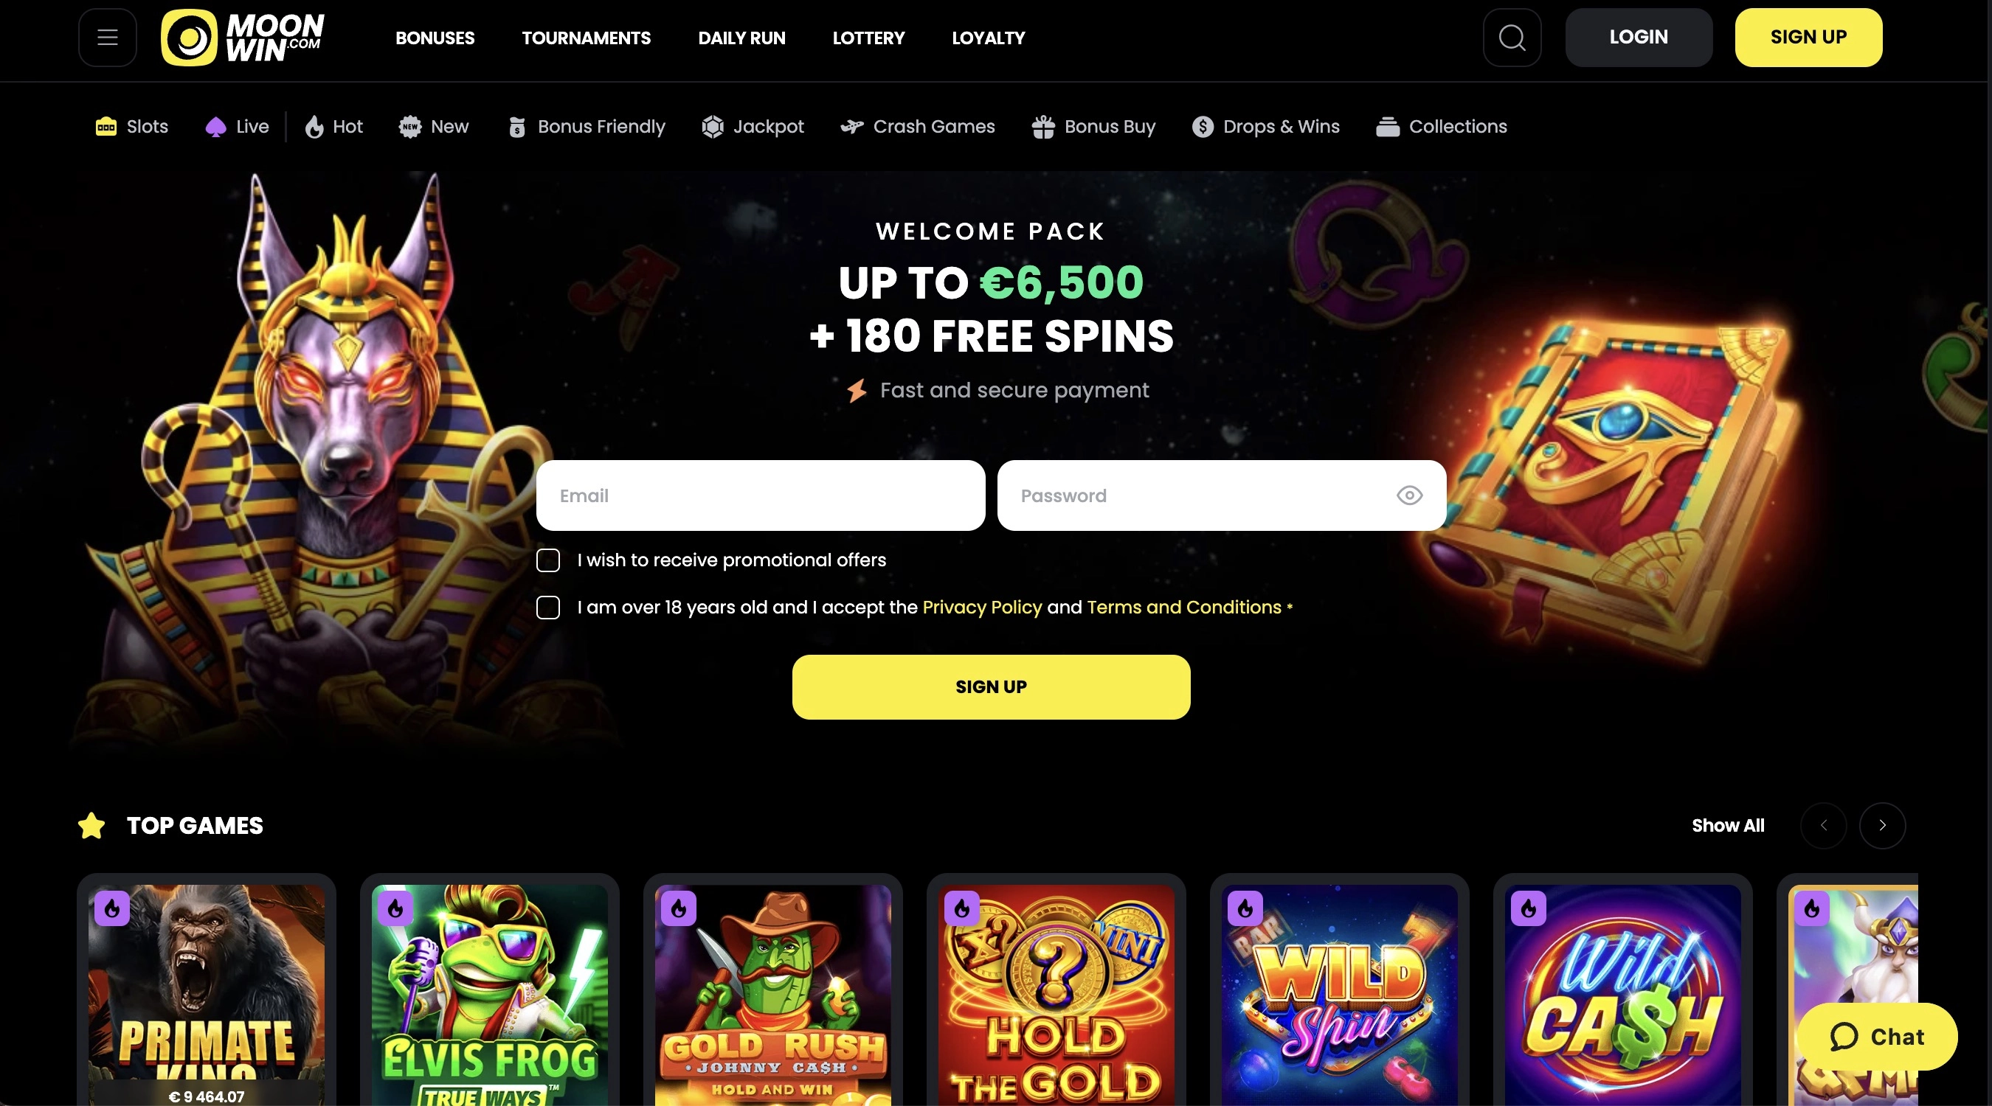
Task: Click the MoonWin logo
Action: pyautogui.click(x=243, y=37)
